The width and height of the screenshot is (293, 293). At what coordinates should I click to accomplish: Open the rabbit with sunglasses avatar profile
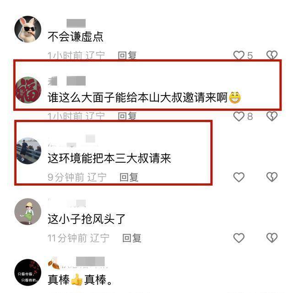click(28, 29)
